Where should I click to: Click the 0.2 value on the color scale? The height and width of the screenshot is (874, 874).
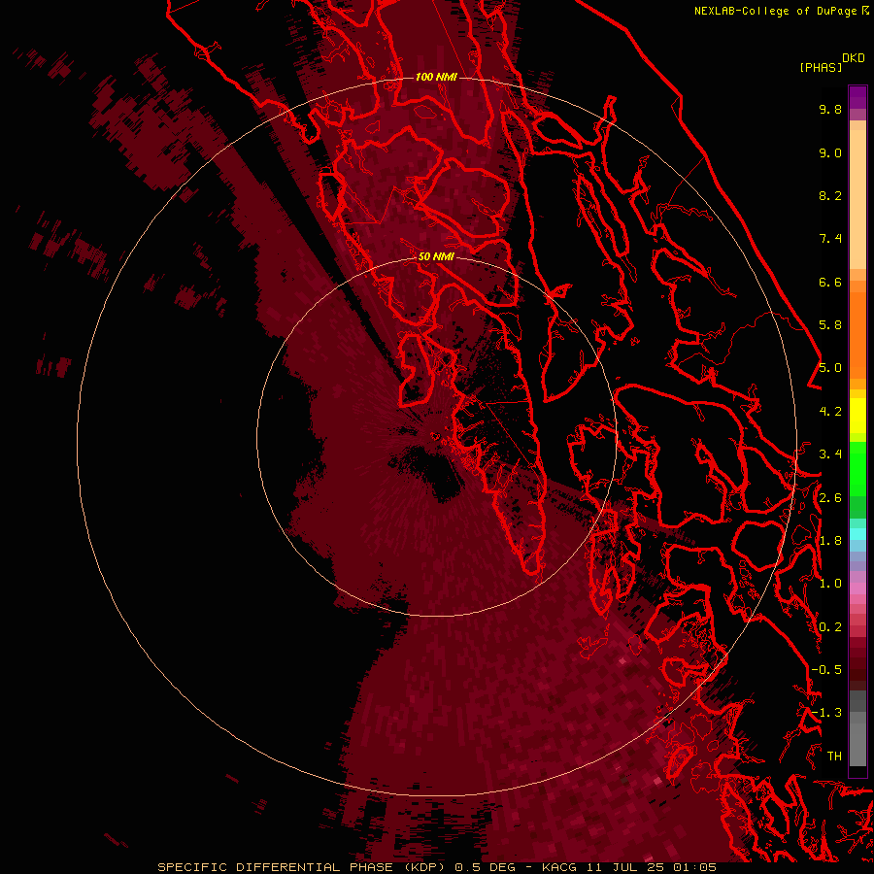click(830, 627)
